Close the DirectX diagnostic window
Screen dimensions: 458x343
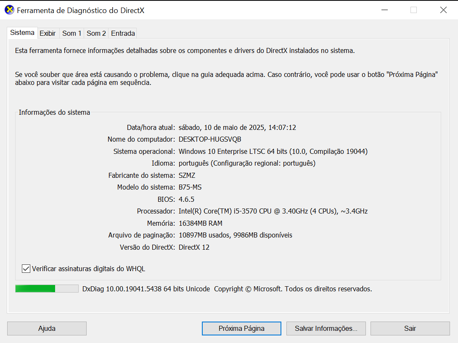(443, 10)
